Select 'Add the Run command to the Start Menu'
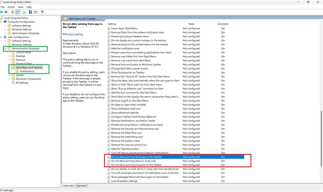This screenshot has height=192, width=323. (x=134, y=93)
